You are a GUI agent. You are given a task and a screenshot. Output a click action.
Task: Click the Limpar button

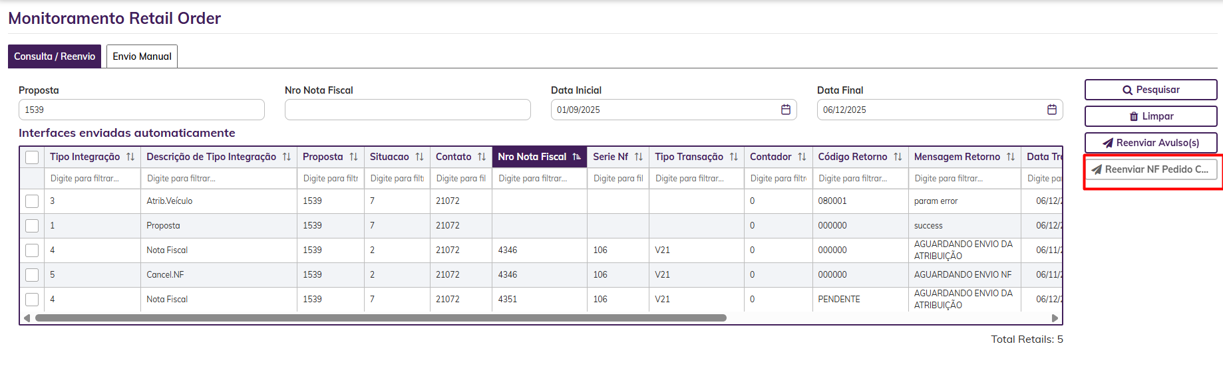coord(1150,116)
